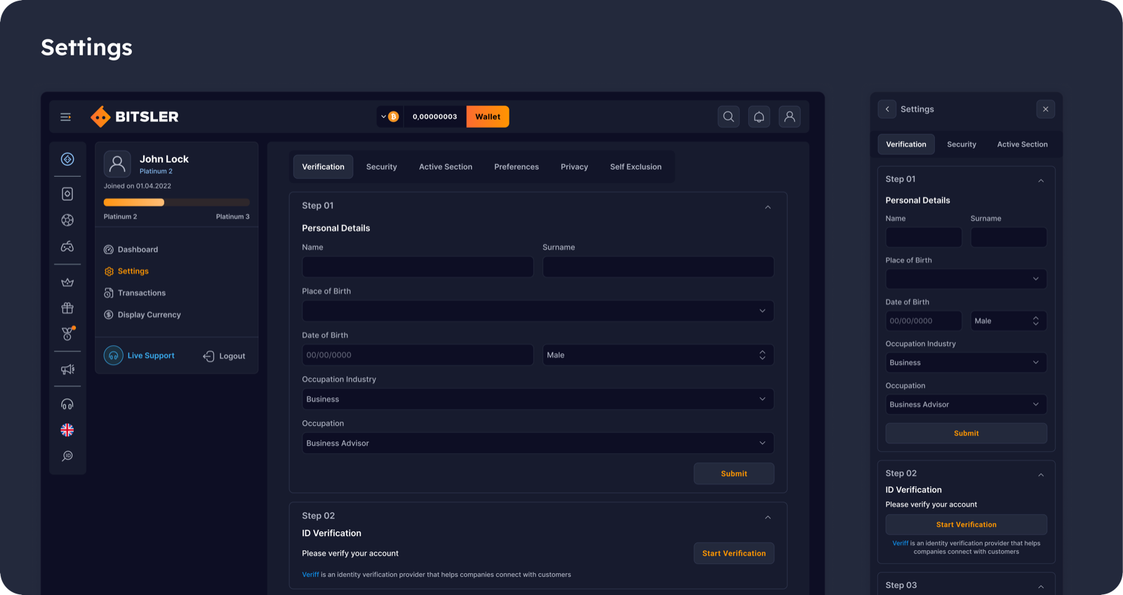Submit Personal Details in the mobile panel
This screenshot has width=1123, height=595.
[966, 434]
